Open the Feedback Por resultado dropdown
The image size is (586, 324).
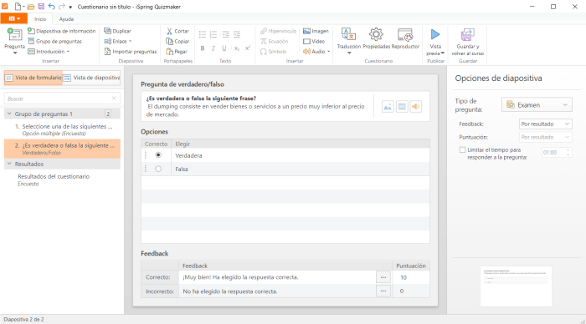coord(545,124)
